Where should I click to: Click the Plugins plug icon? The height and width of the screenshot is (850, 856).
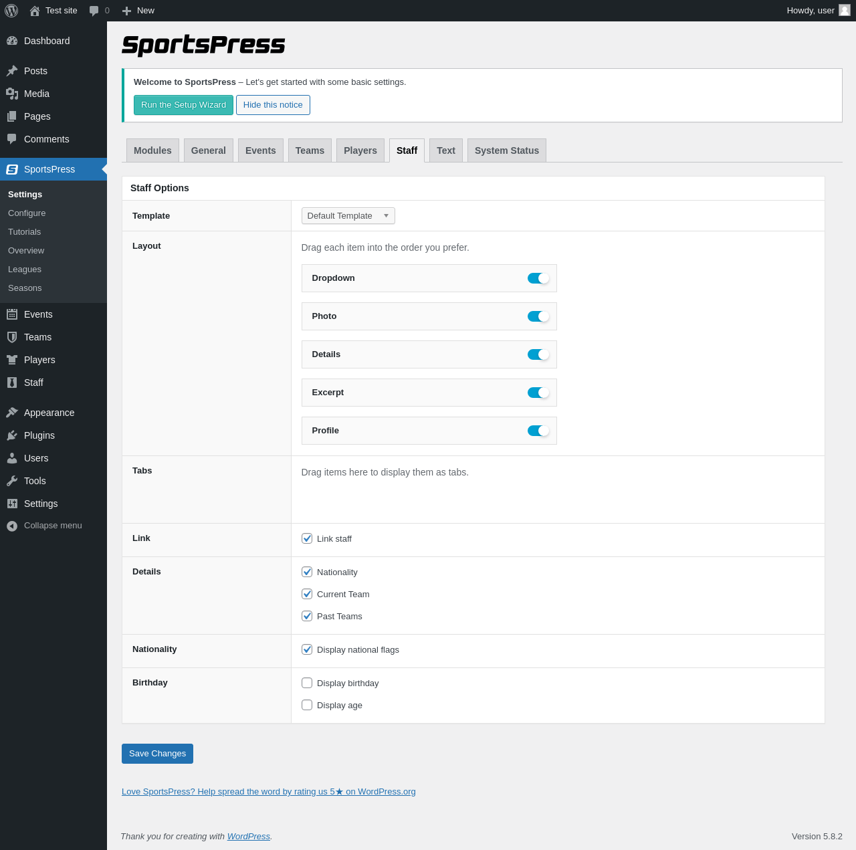pyautogui.click(x=12, y=435)
